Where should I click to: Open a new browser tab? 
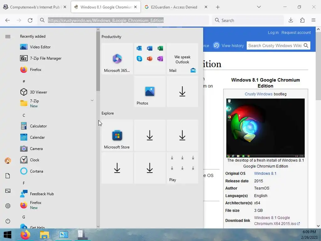click(x=218, y=7)
